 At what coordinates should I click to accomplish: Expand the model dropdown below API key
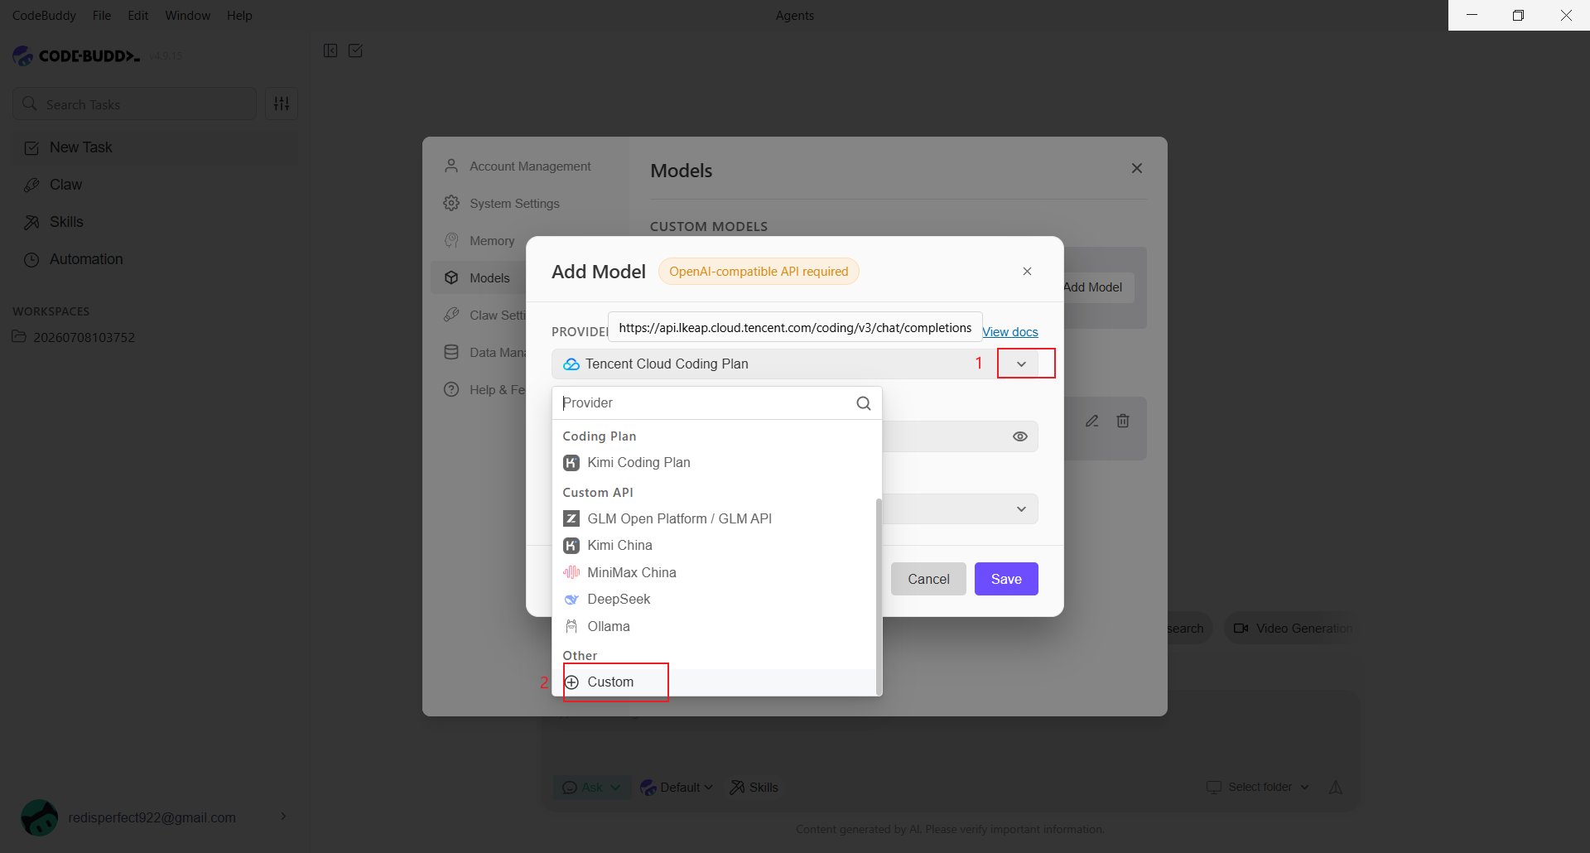(x=1021, y=509)
